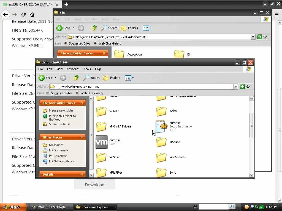The height and width of the screenshot is (211, 282).
Task: Open Search in virtio-win window toolbar
Action: pyautogui.click(x=91, y=78)
